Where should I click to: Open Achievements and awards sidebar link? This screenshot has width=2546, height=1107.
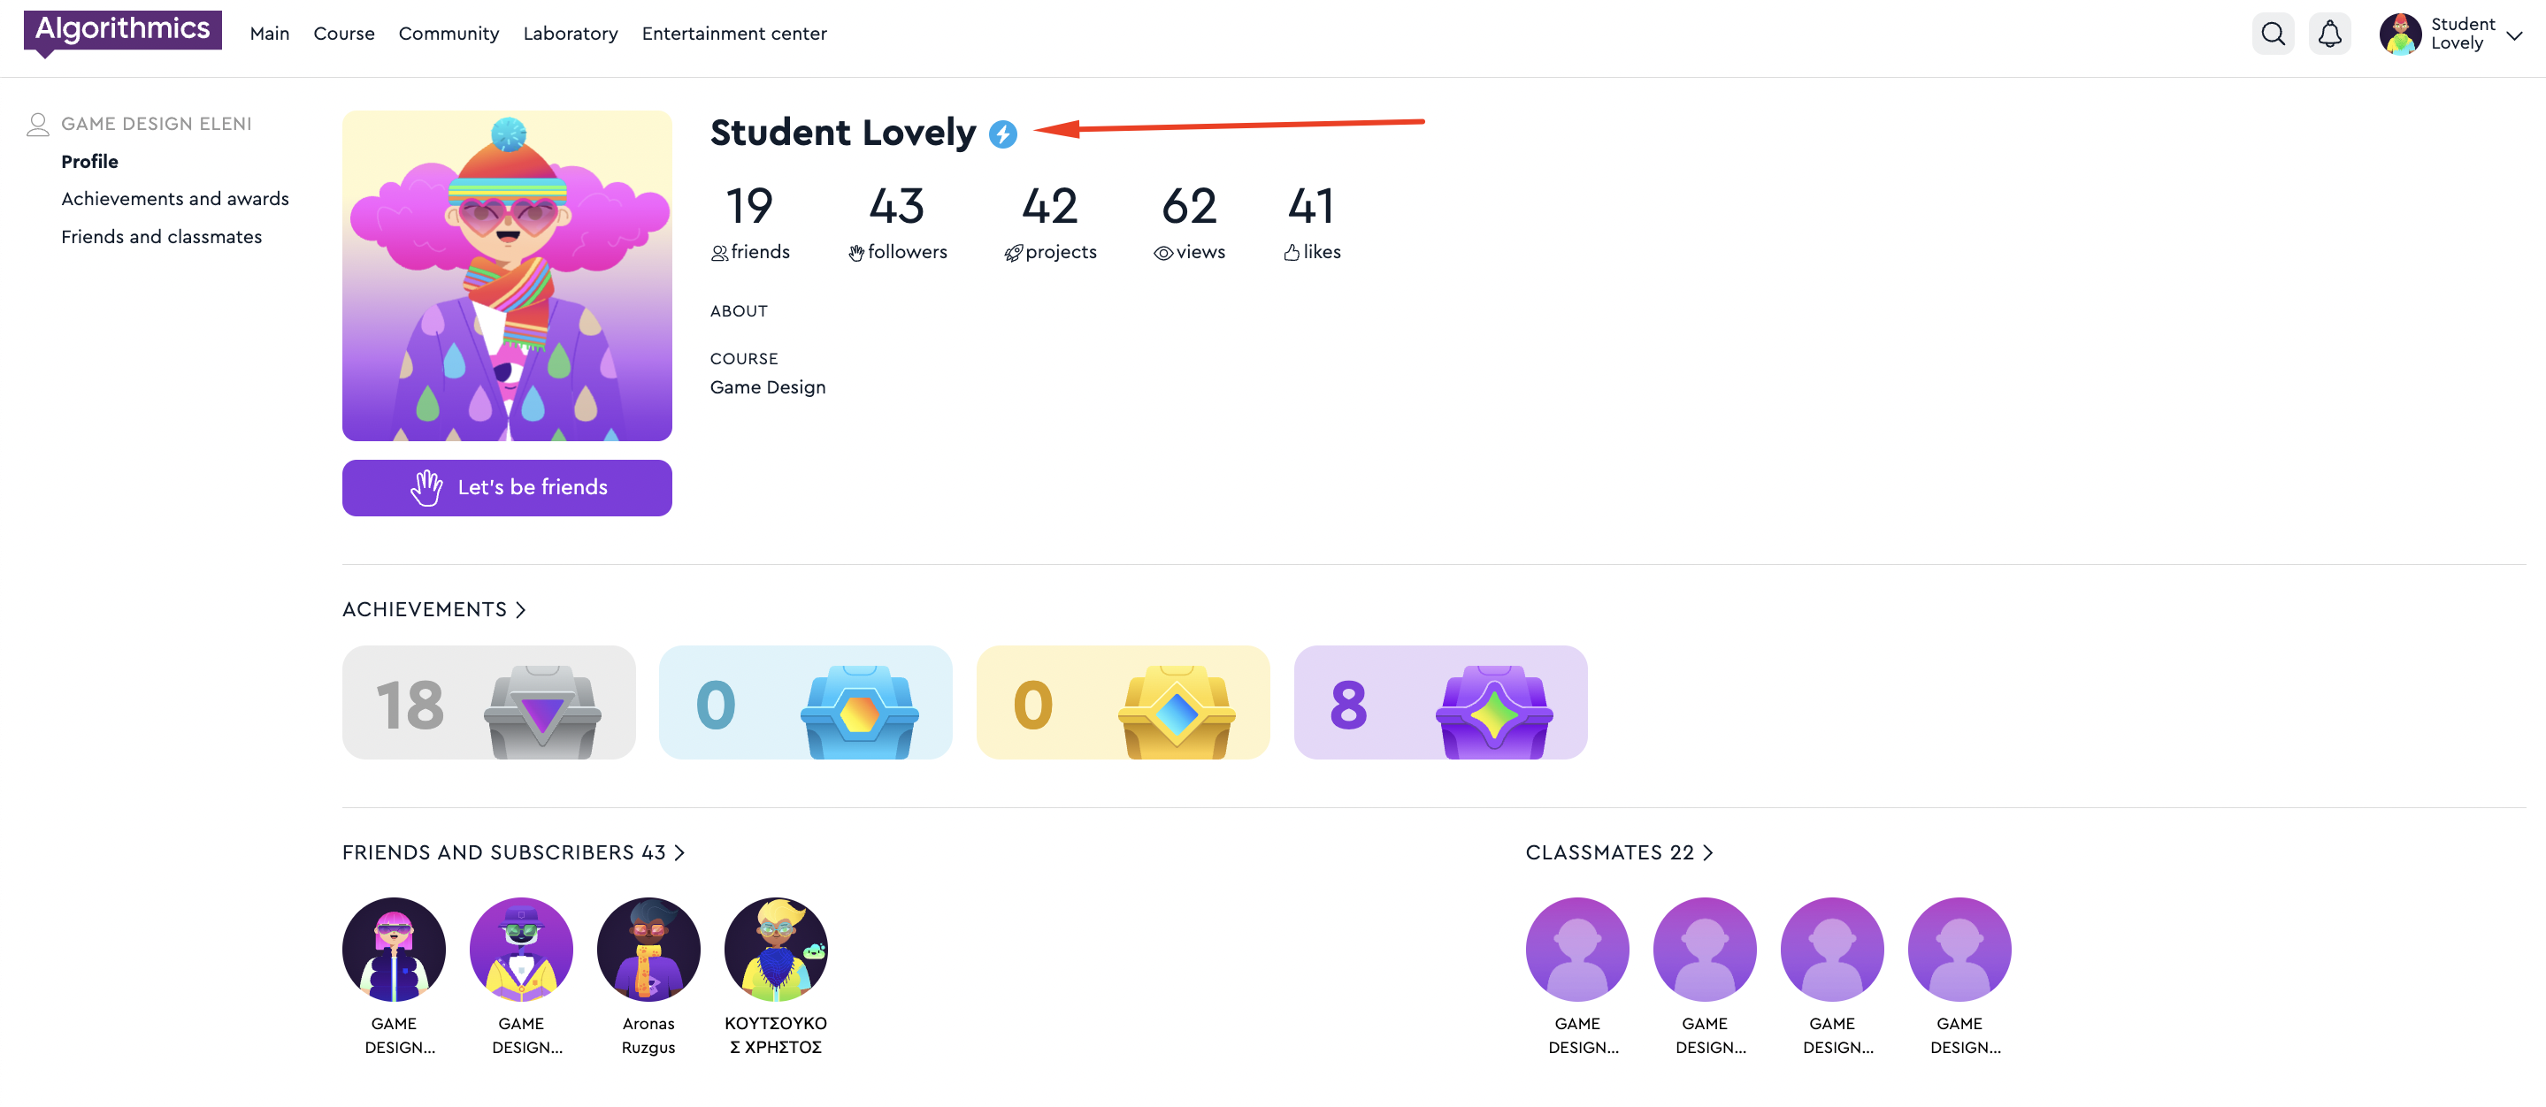pyautogui.click(x=175, y=200)
